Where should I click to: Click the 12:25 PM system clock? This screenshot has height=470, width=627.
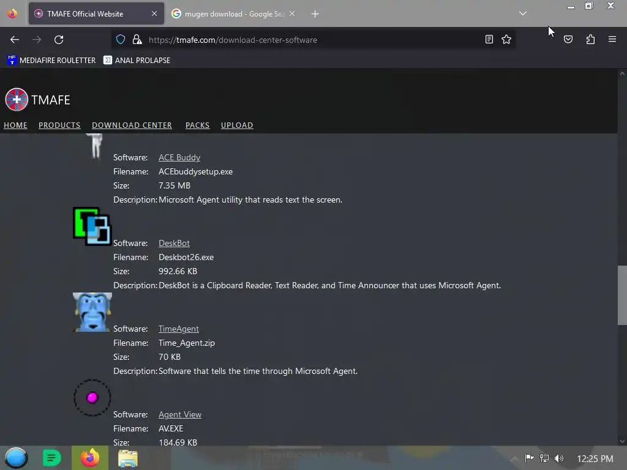click(x=595, y=458)
